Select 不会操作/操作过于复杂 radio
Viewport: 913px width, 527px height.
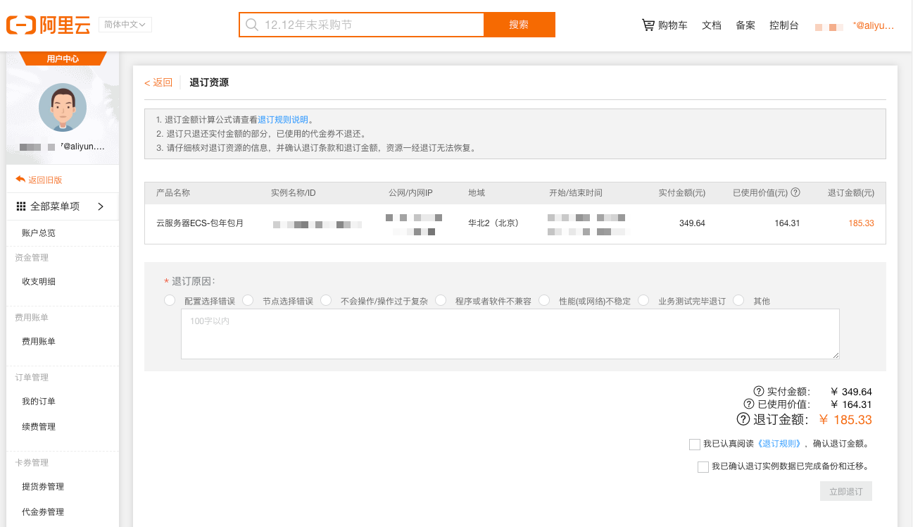point(326,300)
